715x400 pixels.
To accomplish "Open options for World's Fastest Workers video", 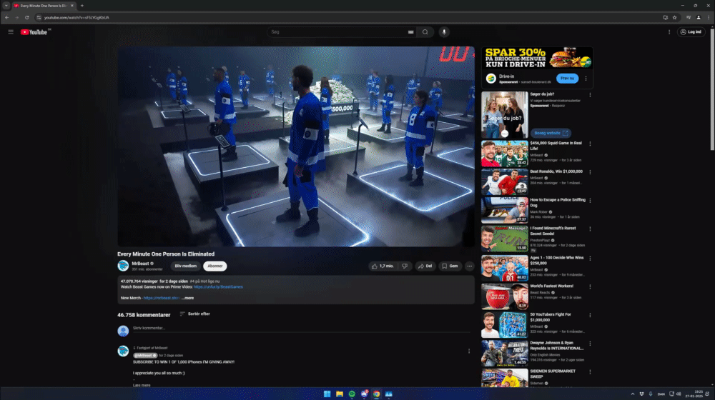I will tap(590, 287).
